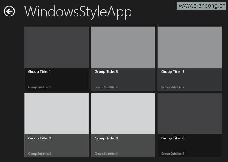
Task: Click the Group Subtitle: 5 text
Action: (x=173, y=87)
